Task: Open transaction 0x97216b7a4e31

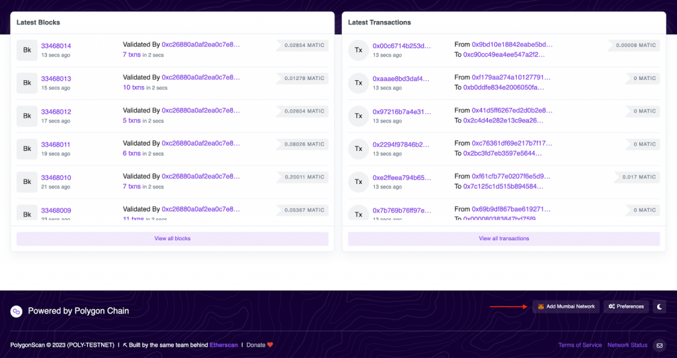Action: (402, 112)
